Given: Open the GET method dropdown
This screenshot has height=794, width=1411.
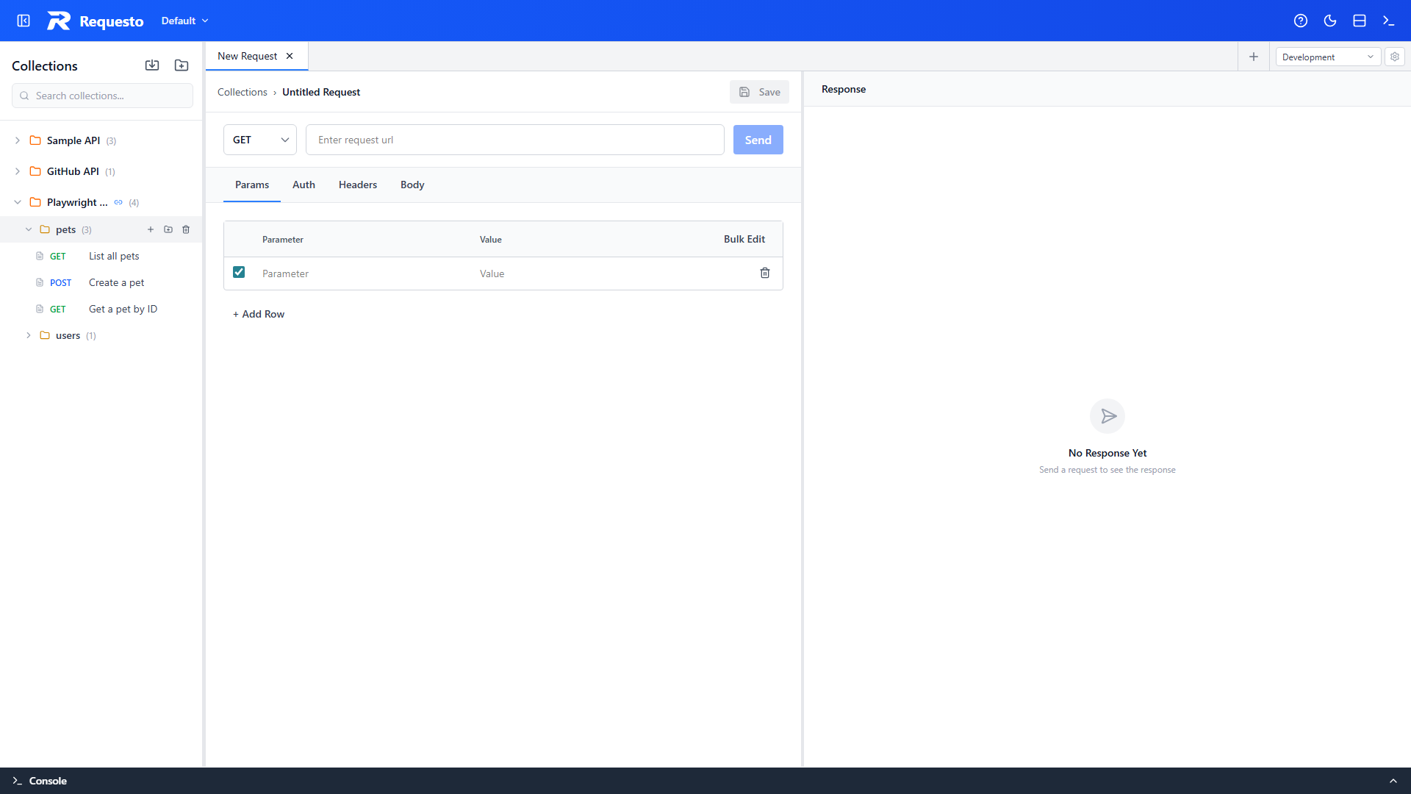Looking at the screenshot, I should (259, 140).
